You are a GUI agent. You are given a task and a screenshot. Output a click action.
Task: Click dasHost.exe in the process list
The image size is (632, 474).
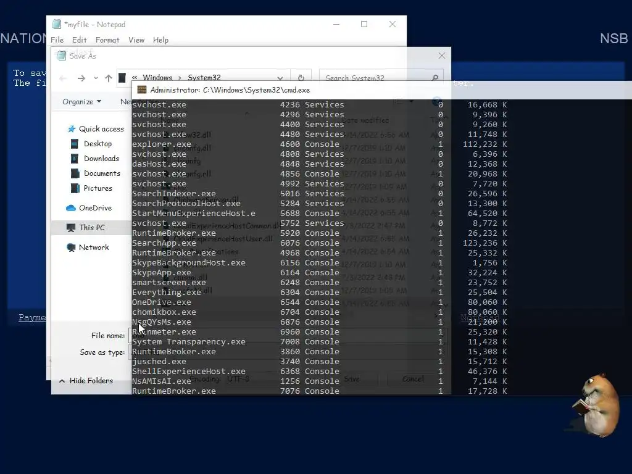coord(159,164)
